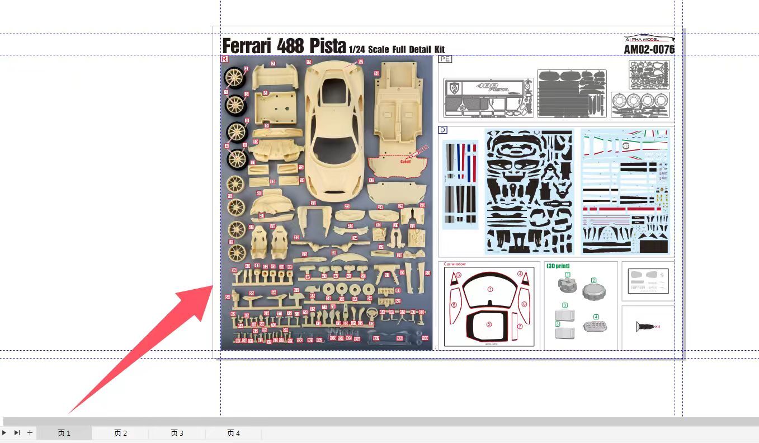The image size is (759, 443).
Task: Click the red "Cutoff" annotation text
Action: [406, 161]
